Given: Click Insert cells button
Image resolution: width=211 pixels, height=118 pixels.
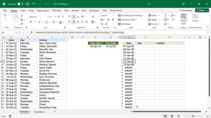Looking at the screenshot, I should pyautogui.click(x=153, y=15).
